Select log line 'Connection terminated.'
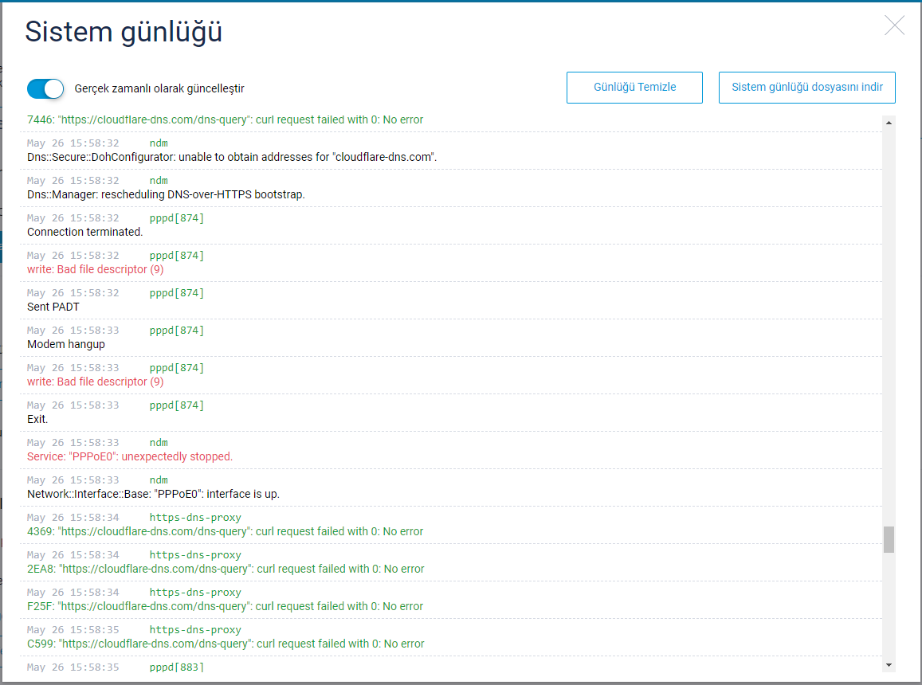Viewport: 922px width, 685px height. point(84,232)
